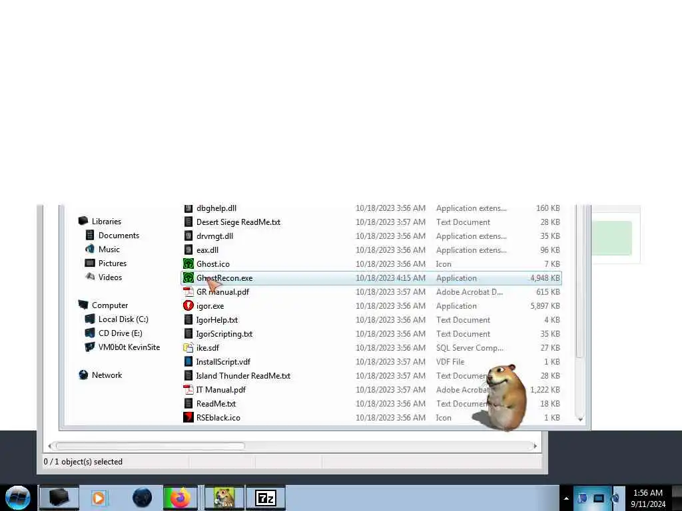Click the horizontal scrollbar thumb in rear window

click(150, 445)
